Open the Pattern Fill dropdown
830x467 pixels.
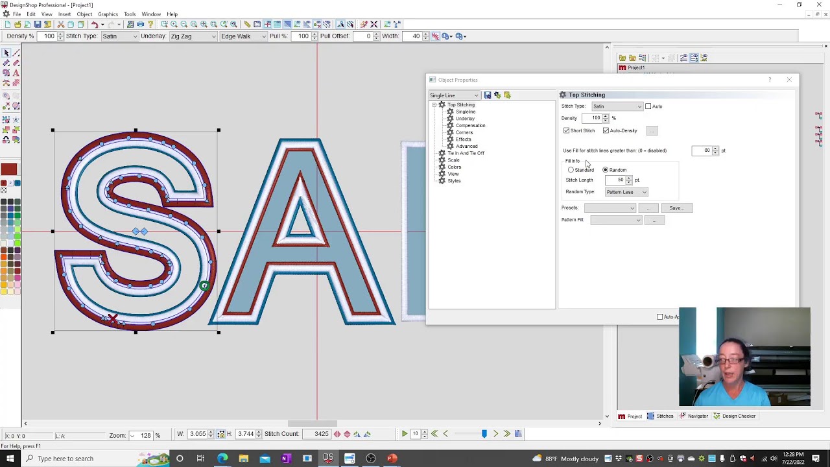(616, 221)
